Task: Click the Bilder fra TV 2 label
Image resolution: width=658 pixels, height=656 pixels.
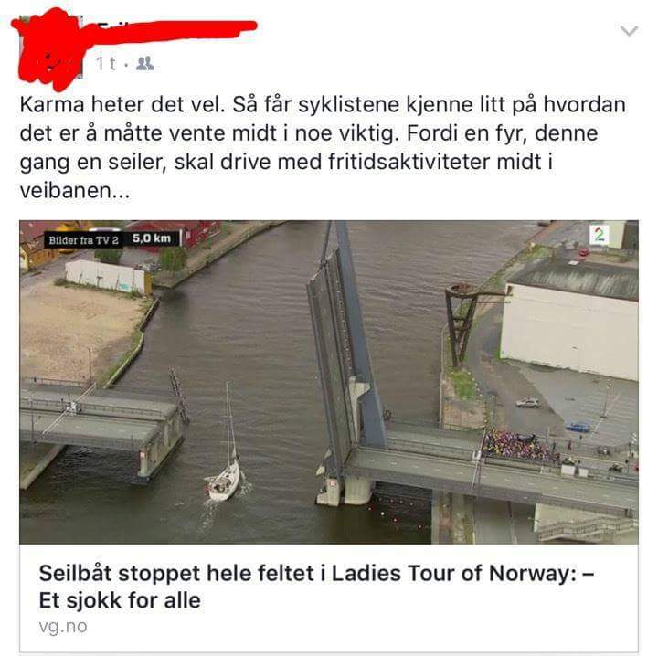Action: point(83,240)
